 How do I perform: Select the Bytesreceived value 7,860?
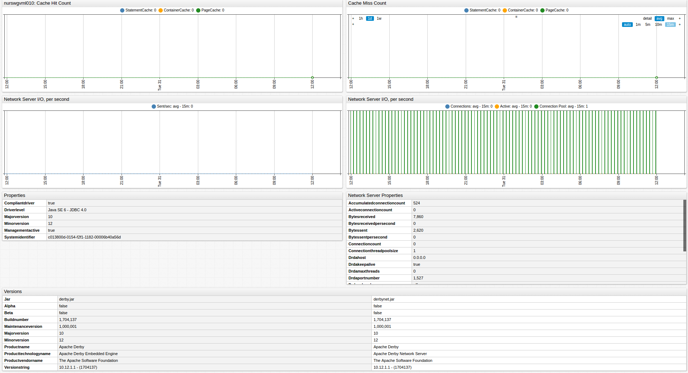[418, 217]
